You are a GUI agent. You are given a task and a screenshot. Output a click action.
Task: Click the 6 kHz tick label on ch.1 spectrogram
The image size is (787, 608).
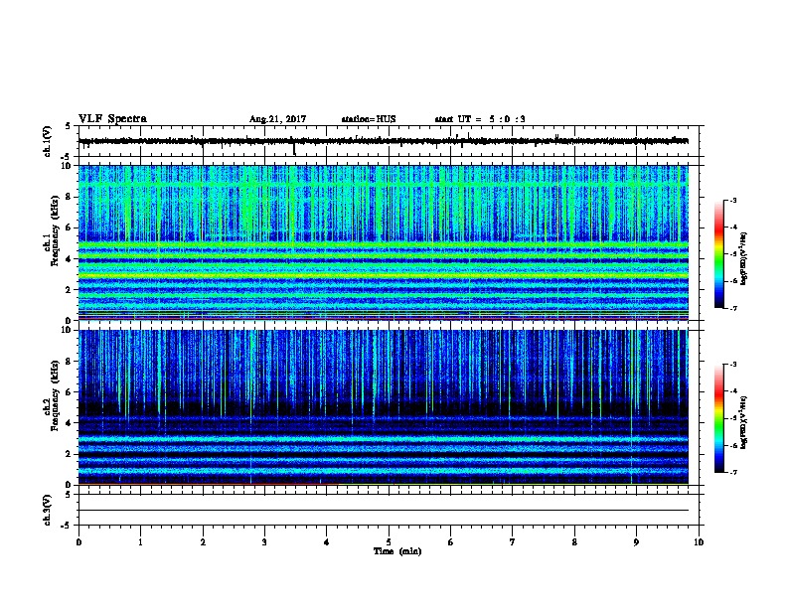click(70, 228)
